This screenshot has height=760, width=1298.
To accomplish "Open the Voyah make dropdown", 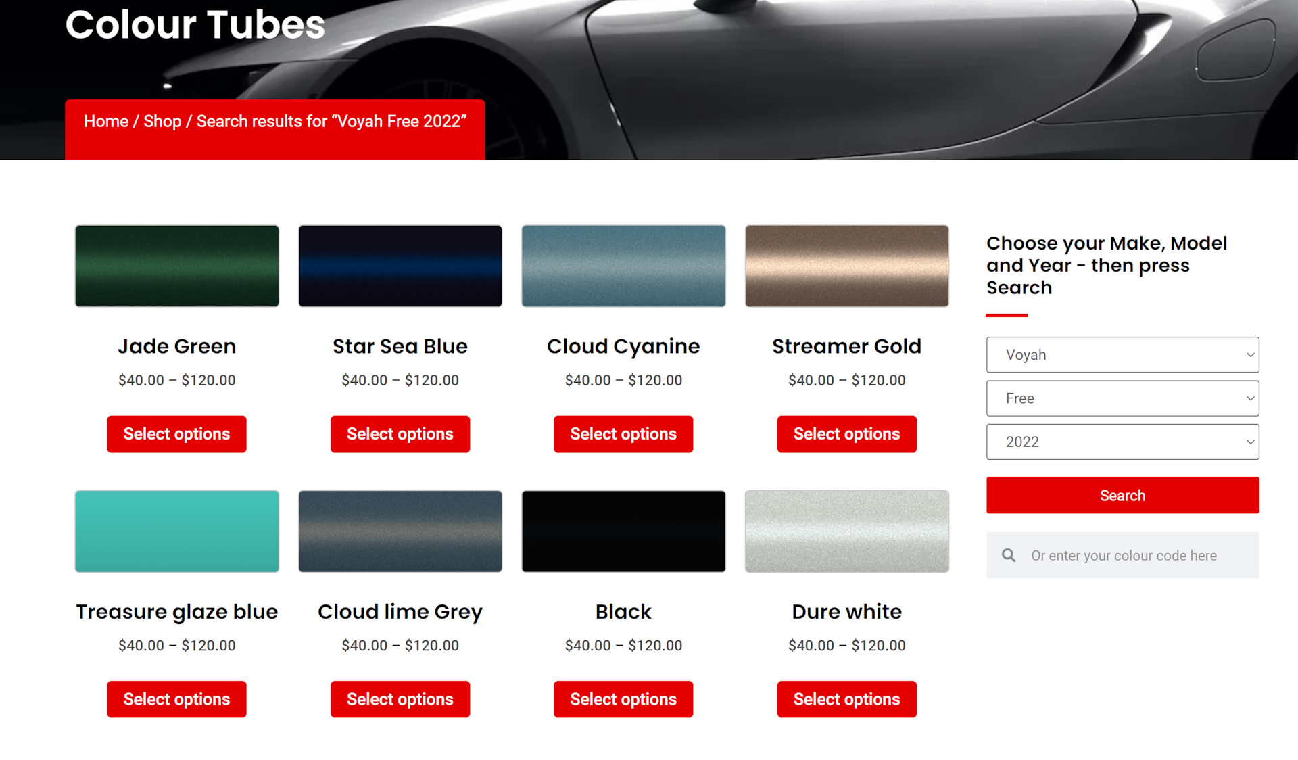I will click(1122, 354).
